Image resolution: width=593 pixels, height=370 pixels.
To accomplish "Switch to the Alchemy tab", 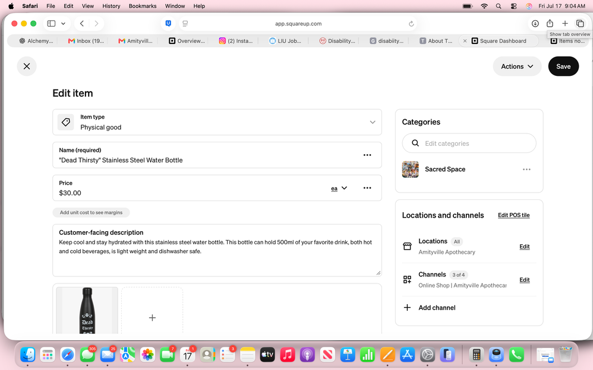I will [x=36, y=41].
